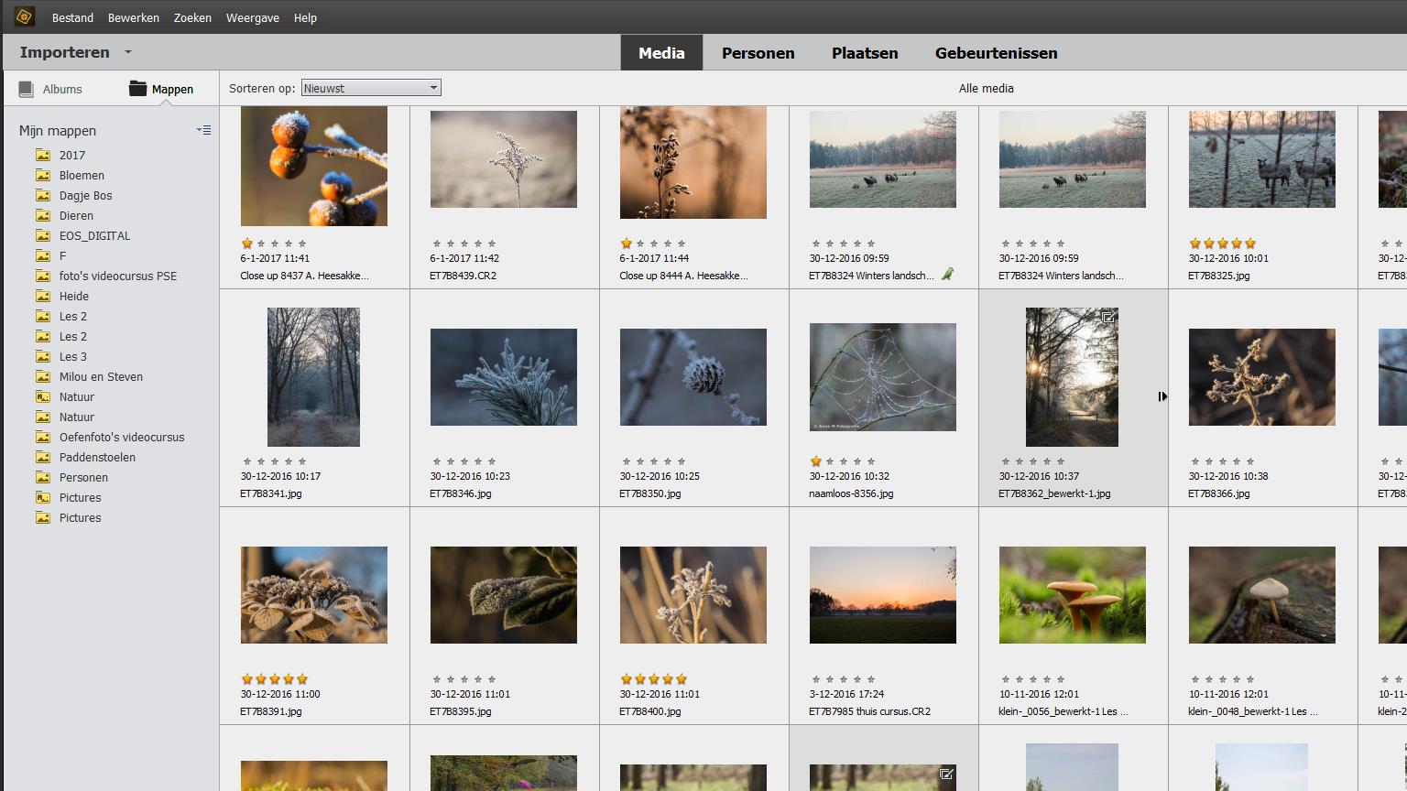
Task: Select the frosted leaf thumbnail ET7B8395.jpg
Action: coord(503,595)
